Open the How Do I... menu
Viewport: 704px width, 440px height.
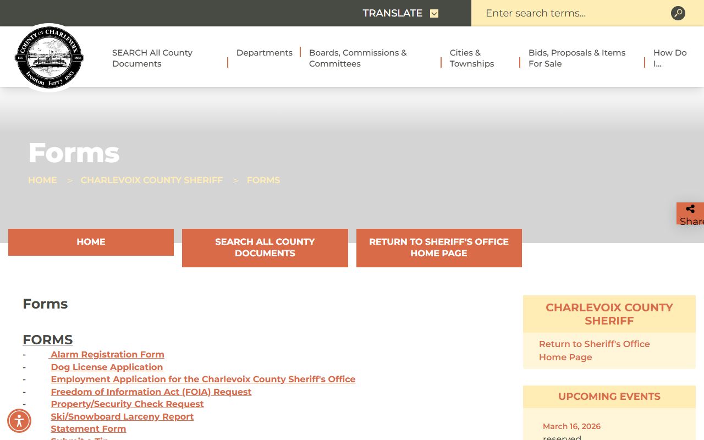click(670, 58)
